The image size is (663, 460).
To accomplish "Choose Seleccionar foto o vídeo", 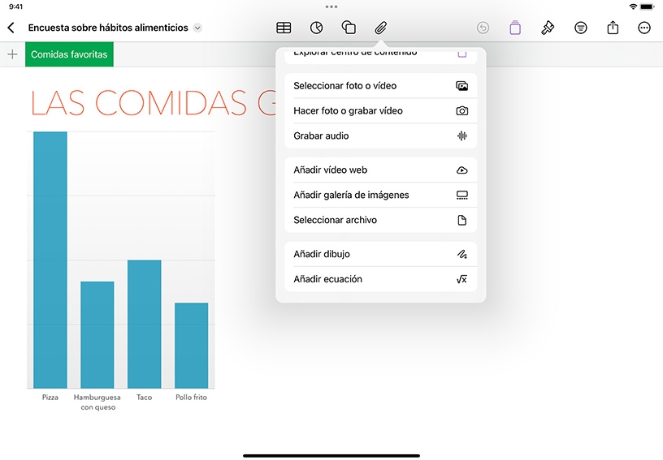I will 381,86.
